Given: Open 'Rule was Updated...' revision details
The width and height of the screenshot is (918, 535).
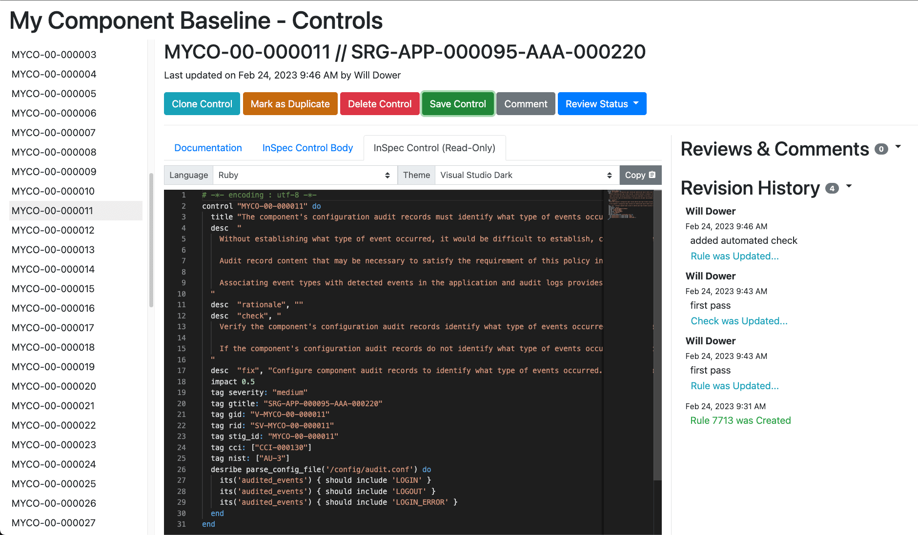Looking at the screenshot, I should point(734,256).
